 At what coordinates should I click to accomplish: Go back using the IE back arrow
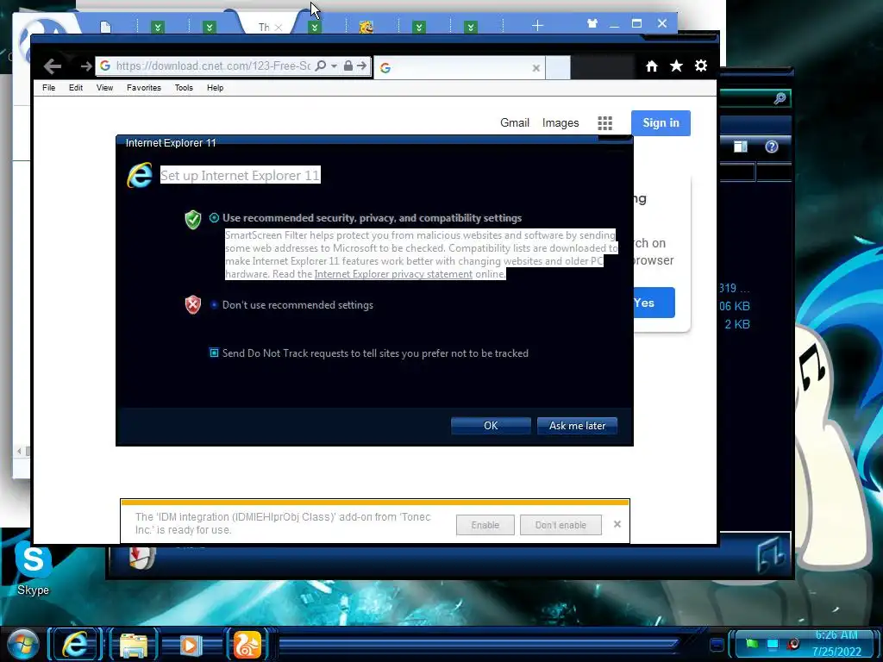[x=53, y=66]
